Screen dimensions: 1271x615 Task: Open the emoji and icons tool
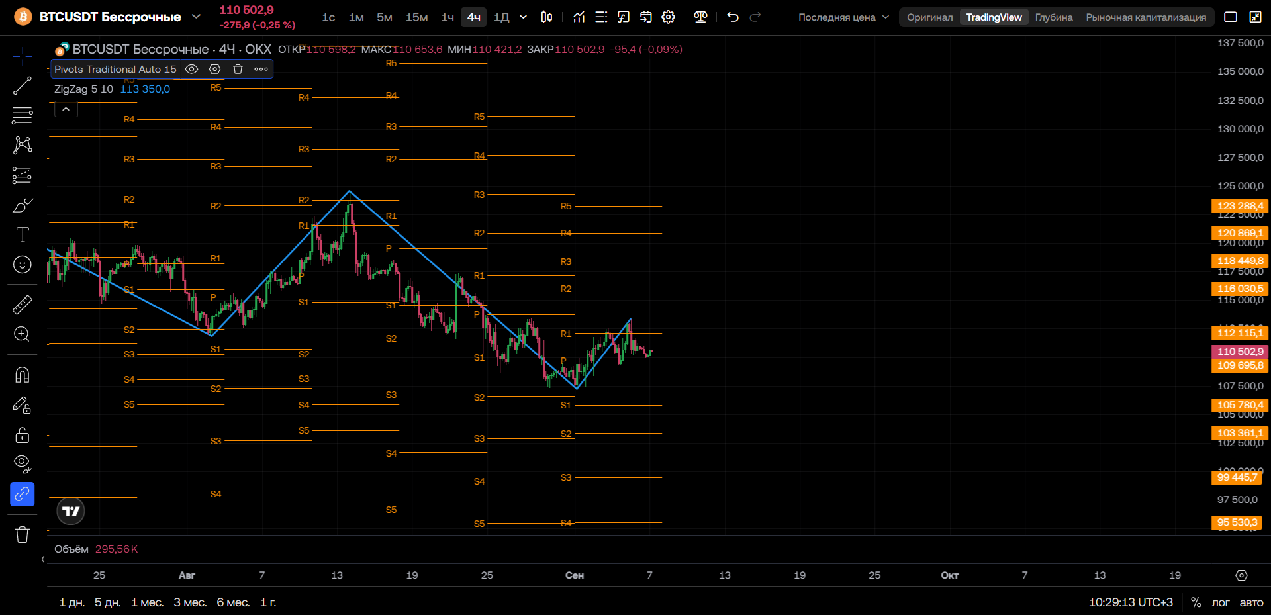point(23,265)
